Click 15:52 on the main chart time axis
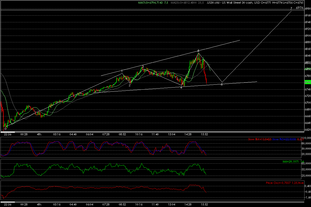 pos(204,134)
